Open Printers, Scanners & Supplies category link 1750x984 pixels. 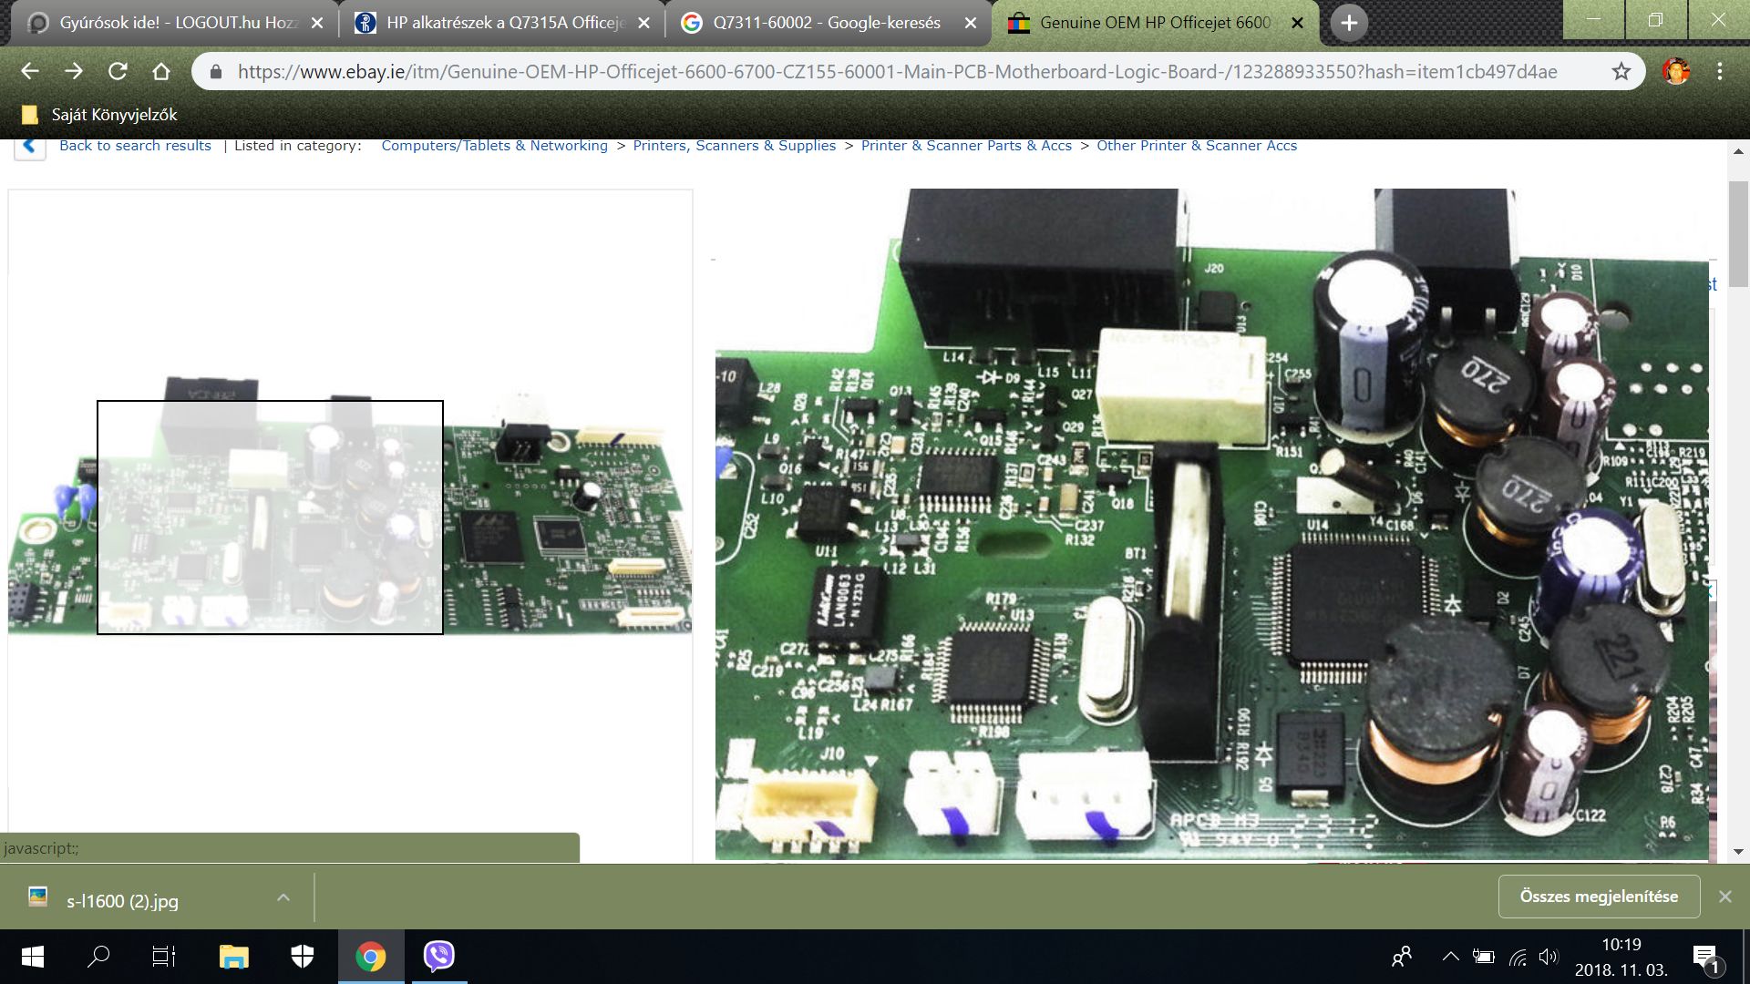734,146
